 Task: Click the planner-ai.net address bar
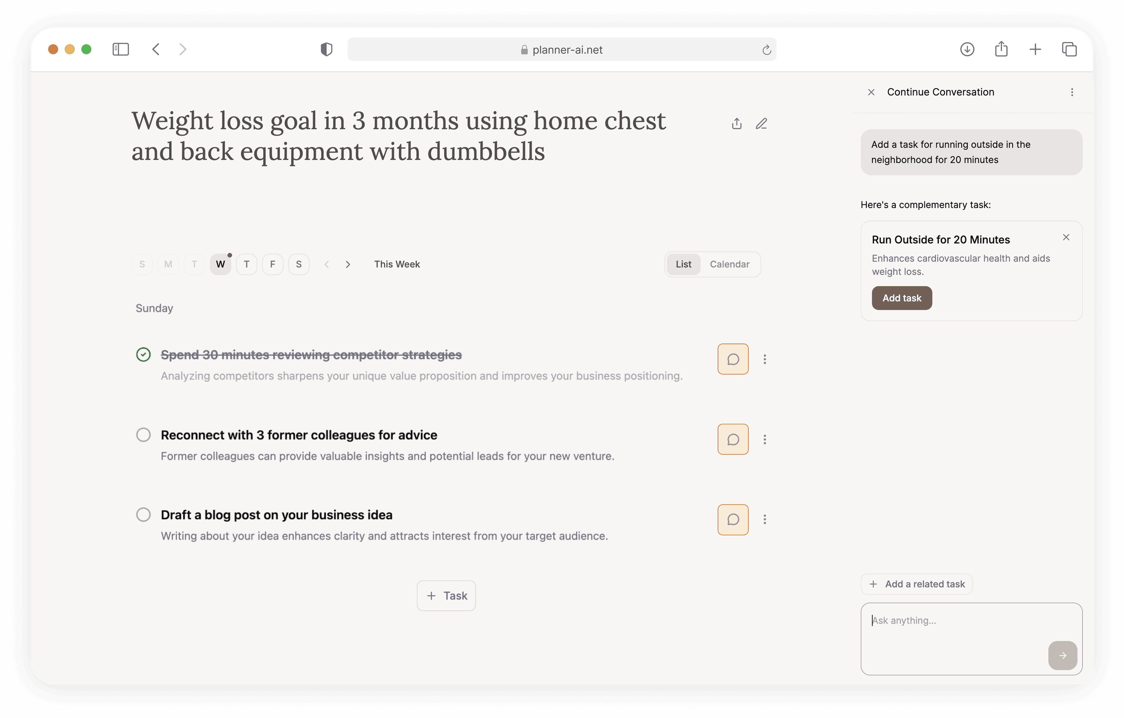click(x=561, y=49)
